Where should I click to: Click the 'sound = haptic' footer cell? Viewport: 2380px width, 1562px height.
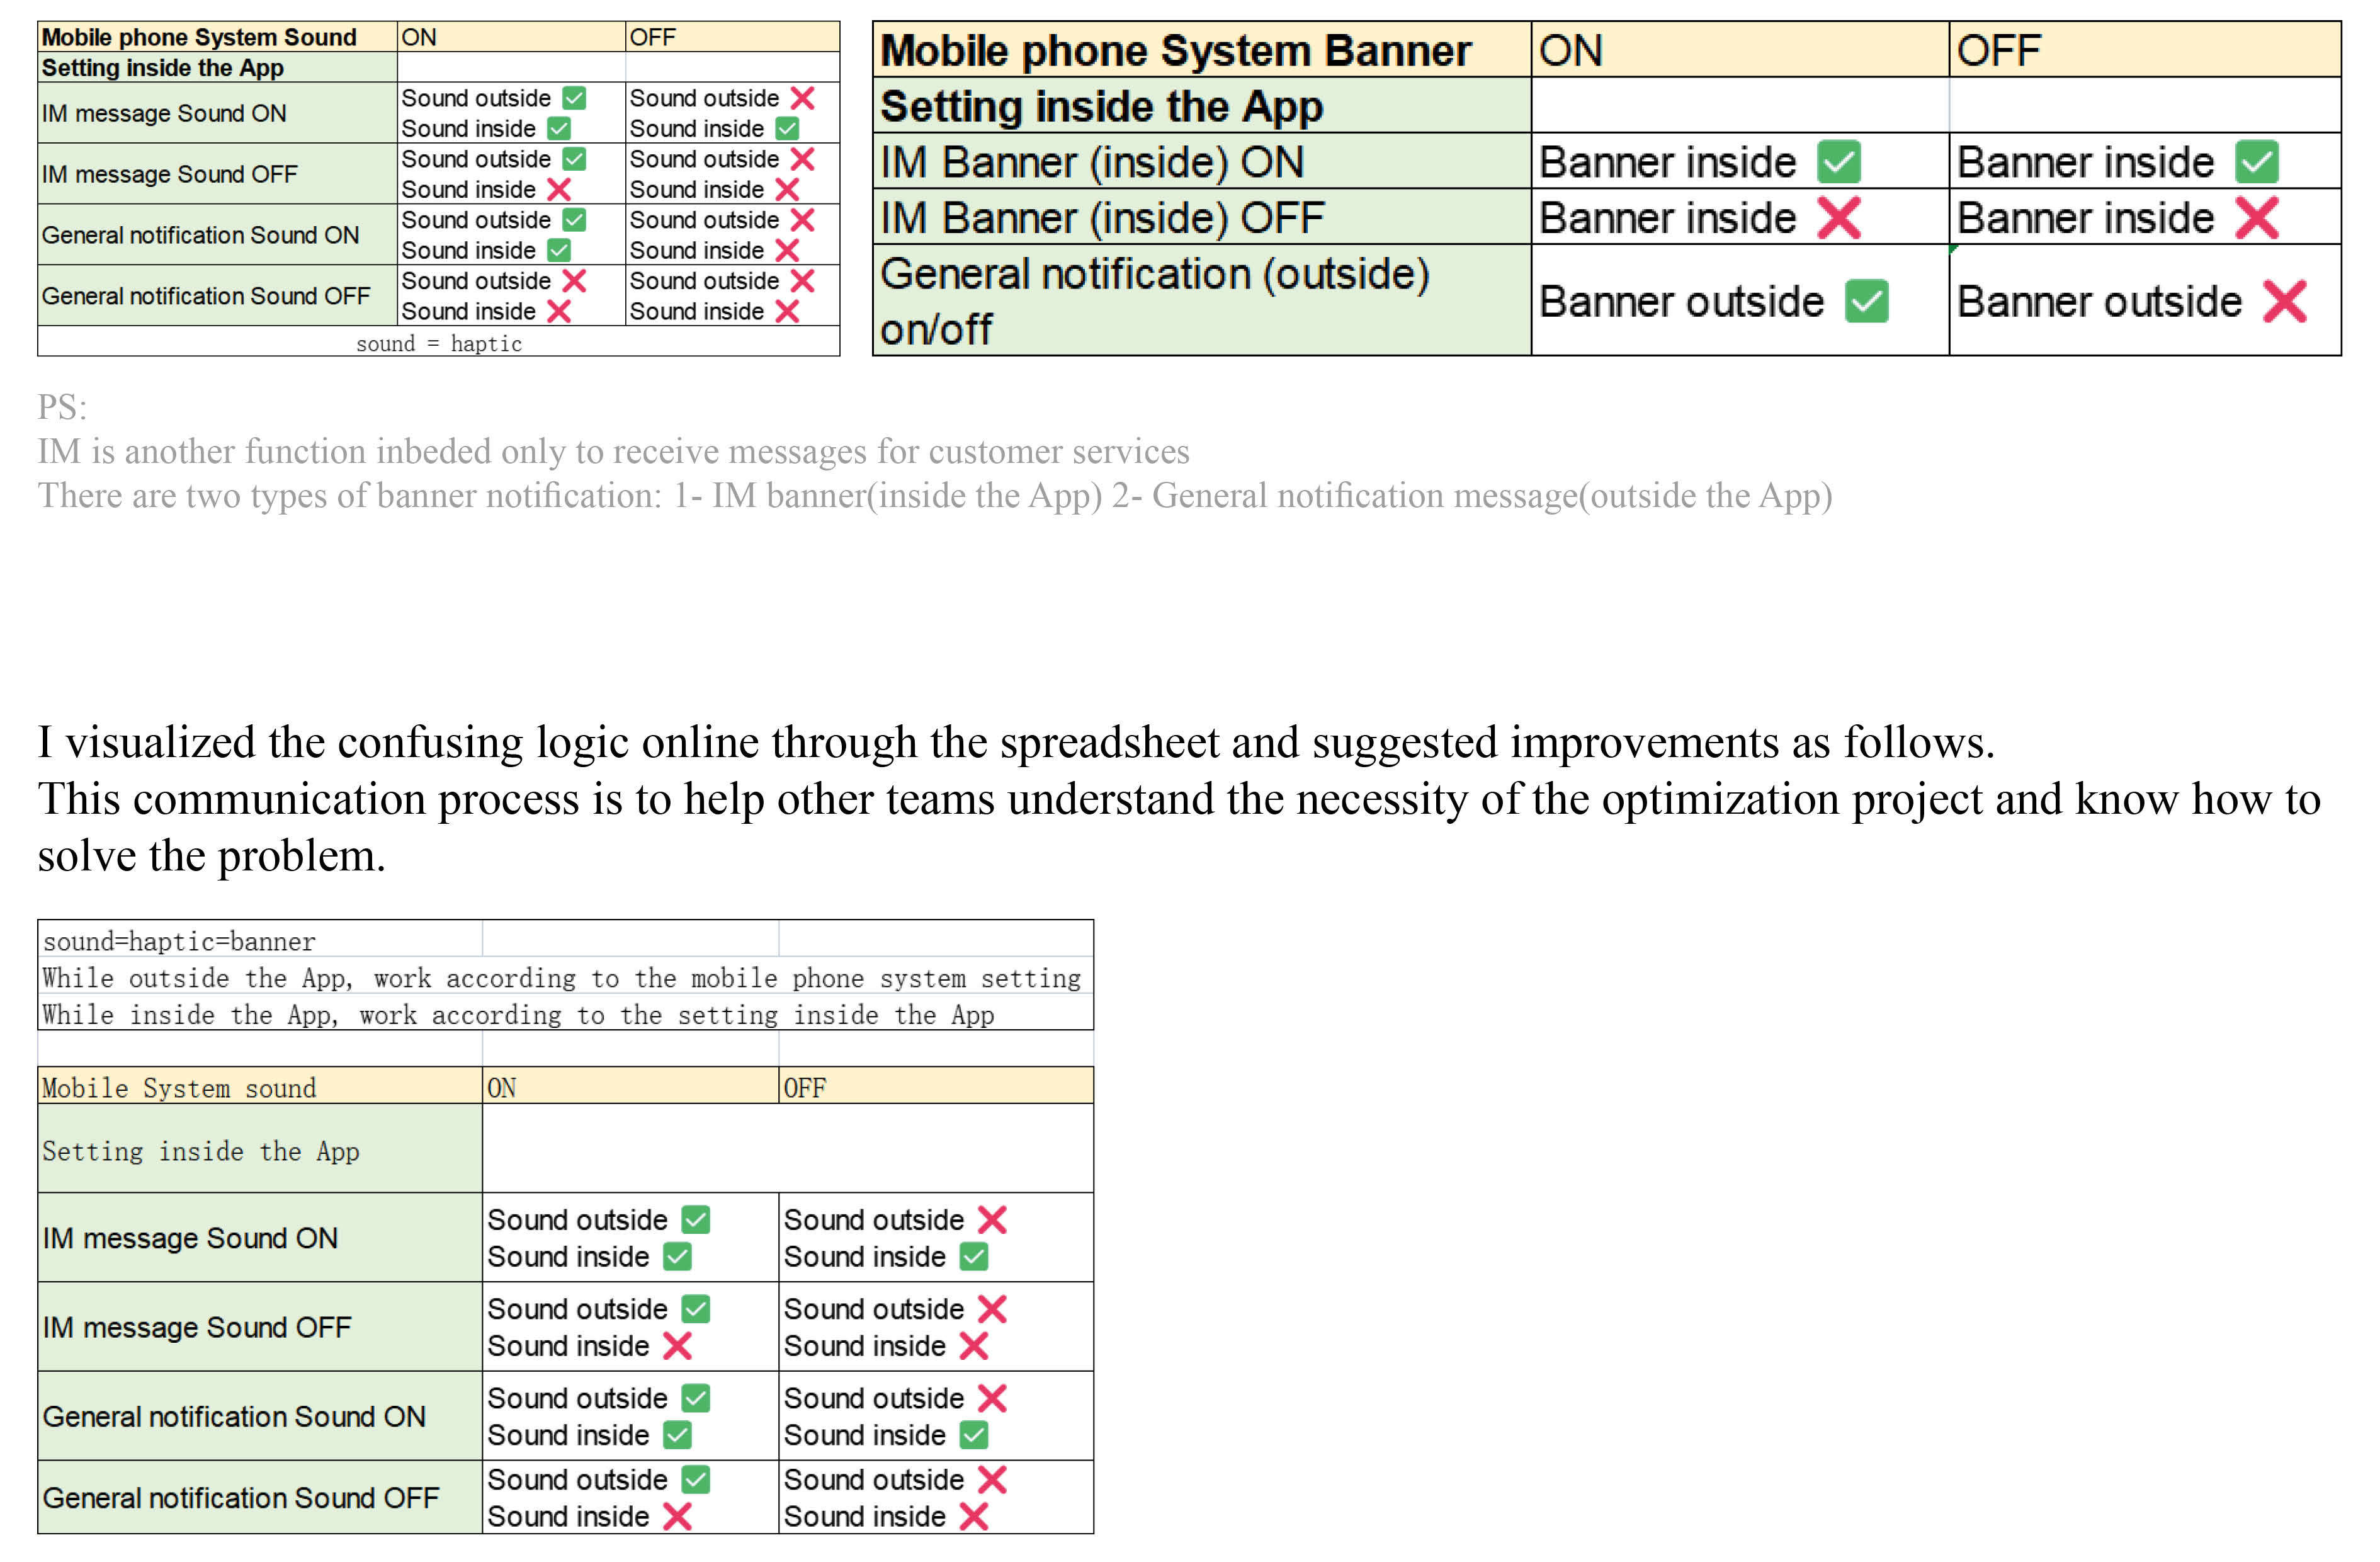click(438, 343)
